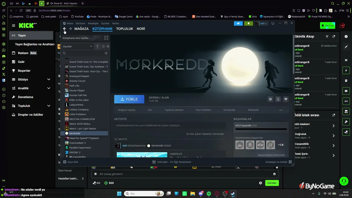This screenshot has width=352, height=198.
Task: Pop out the Etkinlik Akışı panel
Action: 334,37
